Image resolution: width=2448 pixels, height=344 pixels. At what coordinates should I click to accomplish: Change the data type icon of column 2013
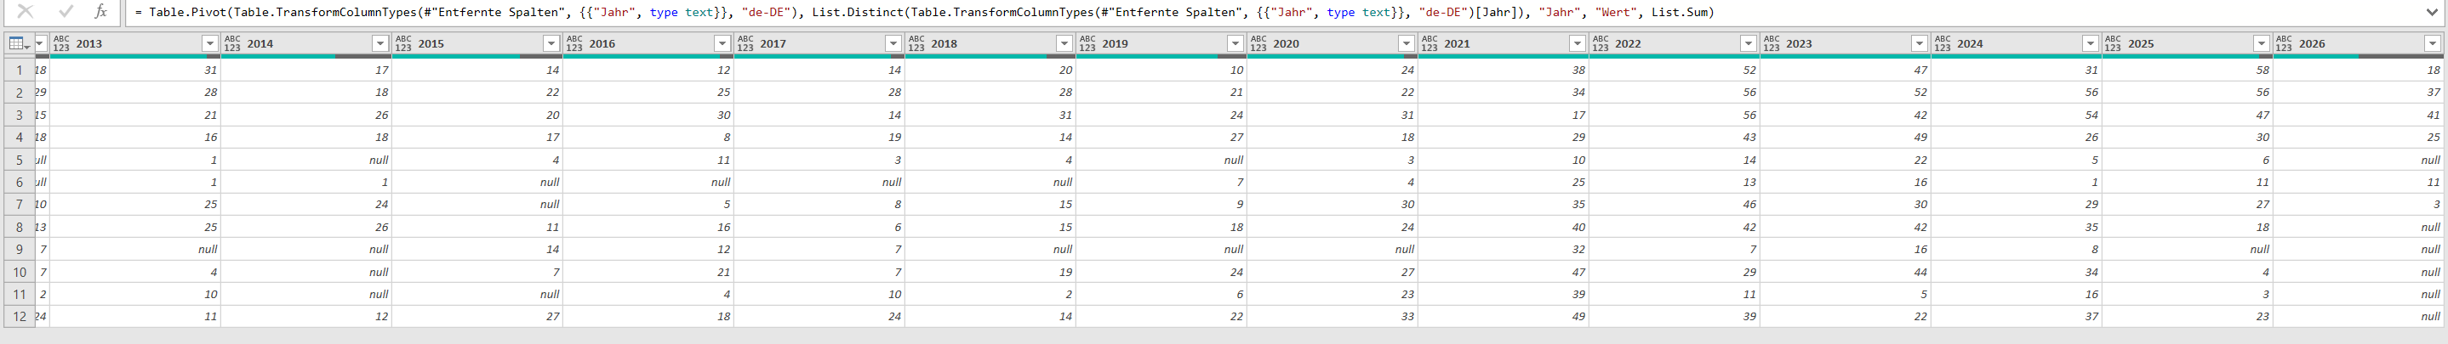click(x=62, y=43)
